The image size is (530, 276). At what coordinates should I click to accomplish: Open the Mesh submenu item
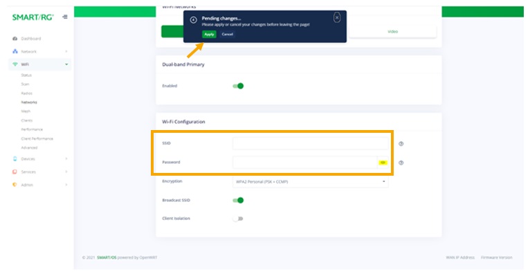pyautogui.click(x=26, y=111)
